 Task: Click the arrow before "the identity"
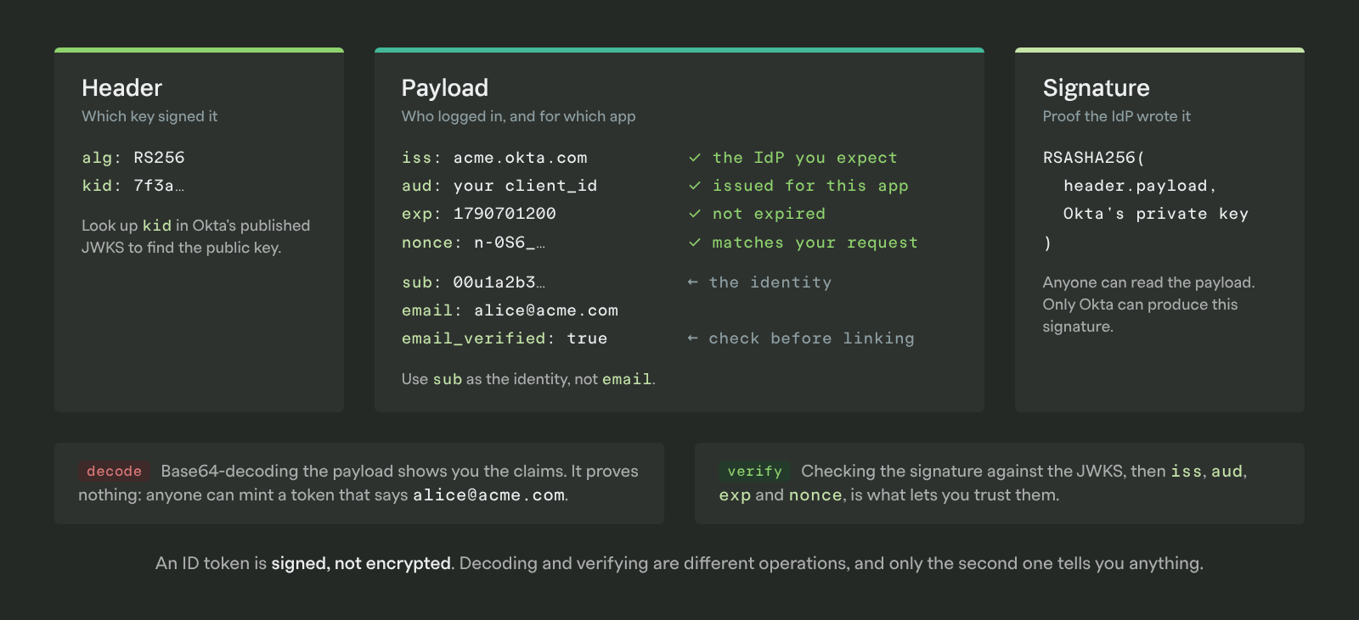(x=693, y=282)
